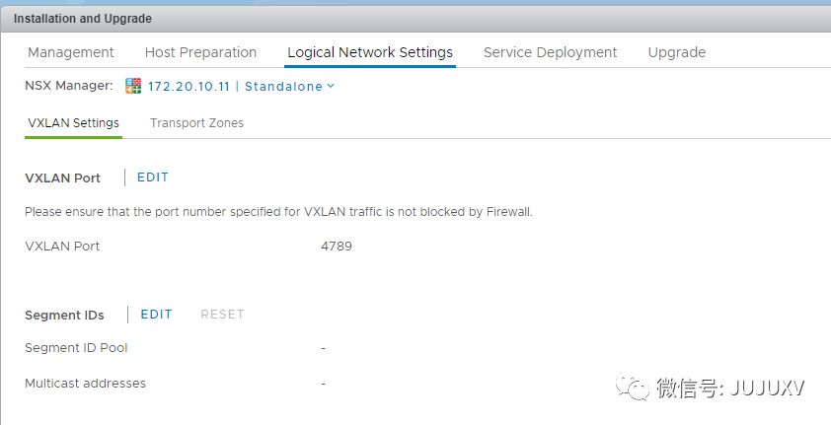831x425 pixels.
Task: Go to the Service Deployment tab
Action: point(550,52)
